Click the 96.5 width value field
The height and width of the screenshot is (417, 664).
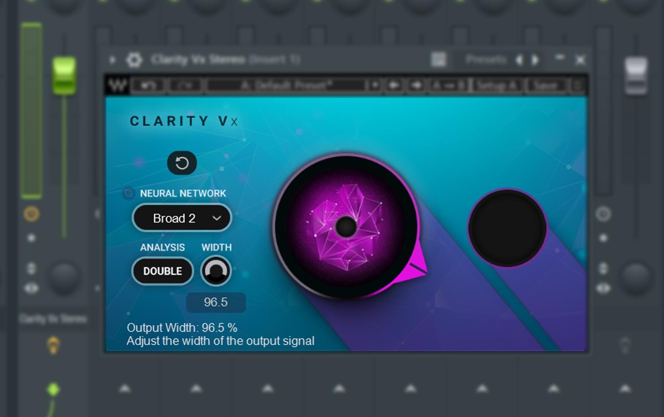(216, 302)
